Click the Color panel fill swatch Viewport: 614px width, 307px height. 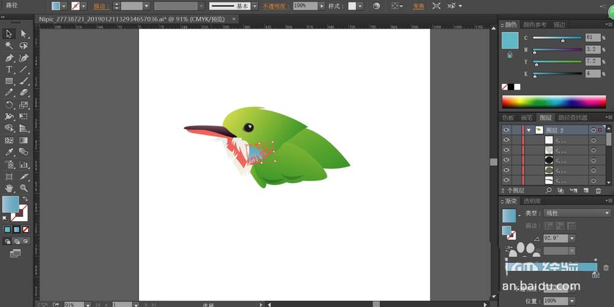pos(510,41)
